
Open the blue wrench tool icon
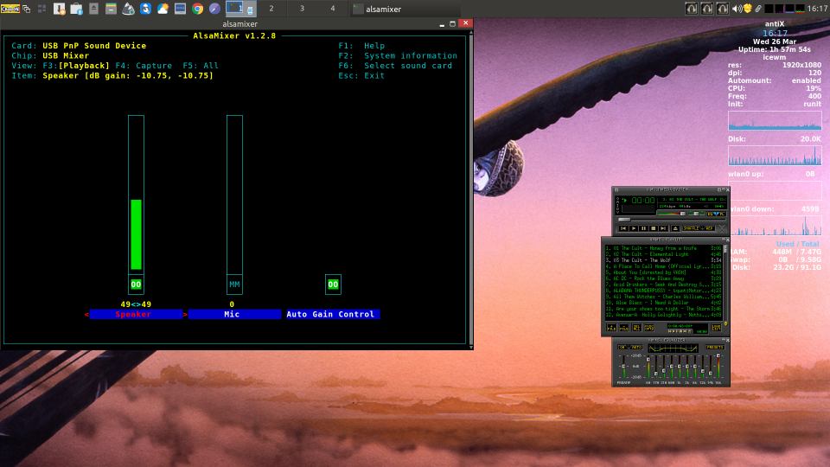145,9
